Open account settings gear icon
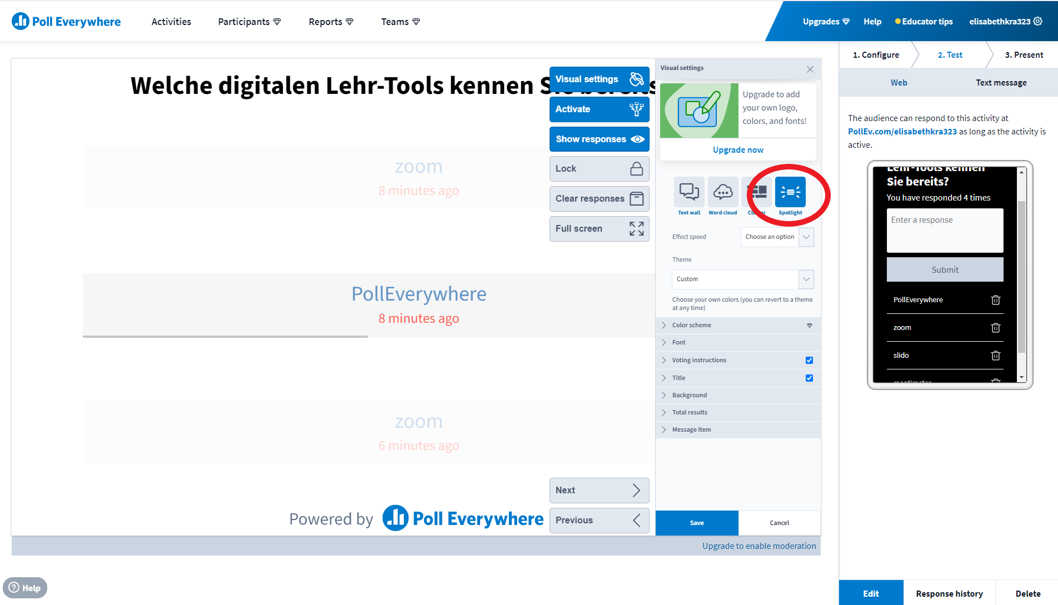1058x605 pixels. point(1038,21)
